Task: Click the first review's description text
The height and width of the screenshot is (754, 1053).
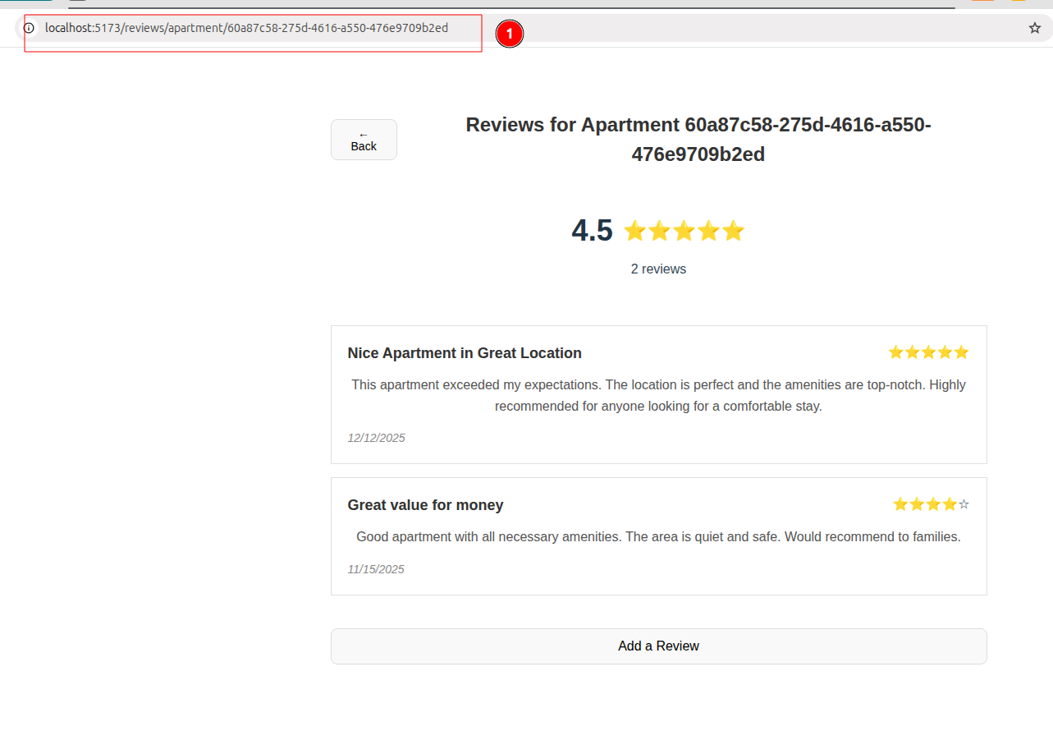Action: tap(658, 395)
